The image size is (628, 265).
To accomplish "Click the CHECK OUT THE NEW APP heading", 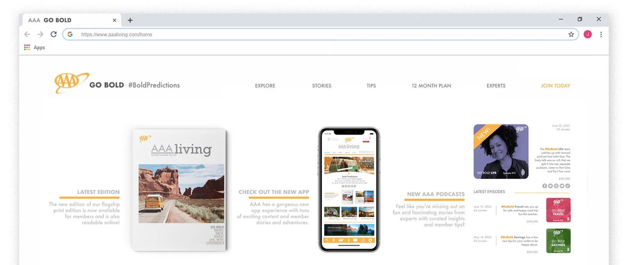I will click(x=274, y=192).
